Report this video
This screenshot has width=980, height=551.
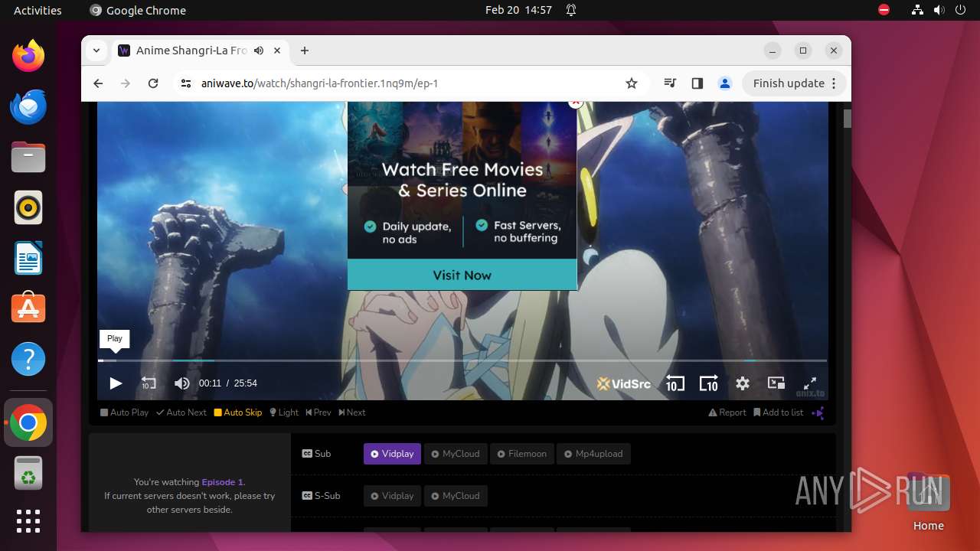[x=727, y=412]
